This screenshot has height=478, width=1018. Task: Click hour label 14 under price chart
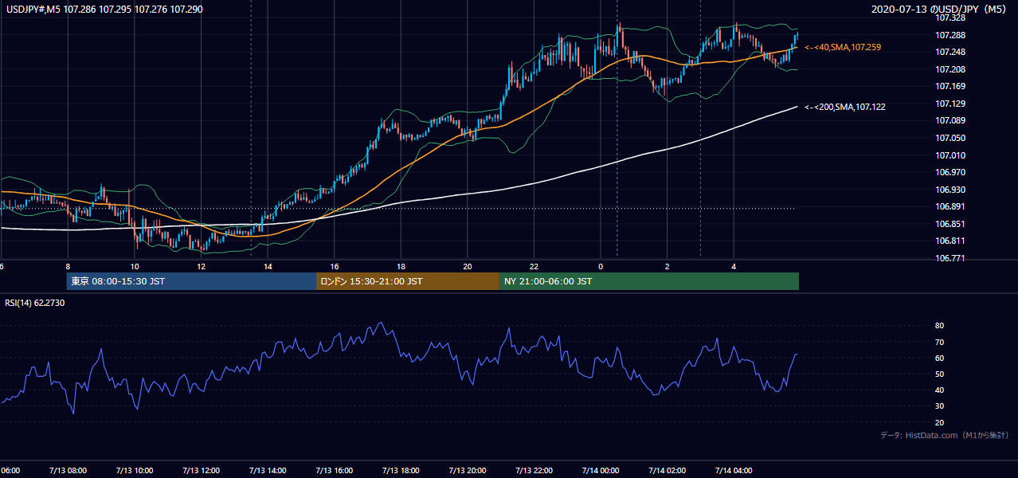pos(268,266)
